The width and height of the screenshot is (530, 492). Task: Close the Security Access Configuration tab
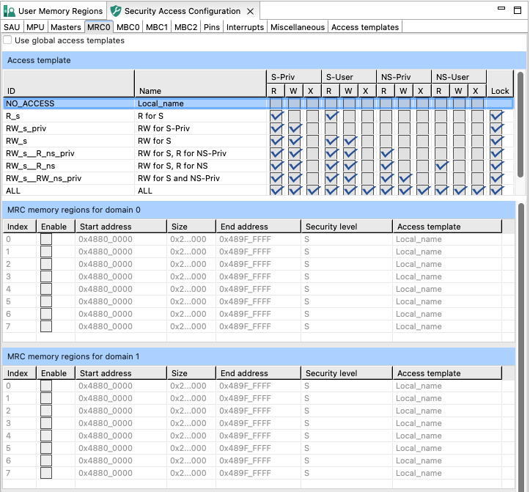coord(251,12)
